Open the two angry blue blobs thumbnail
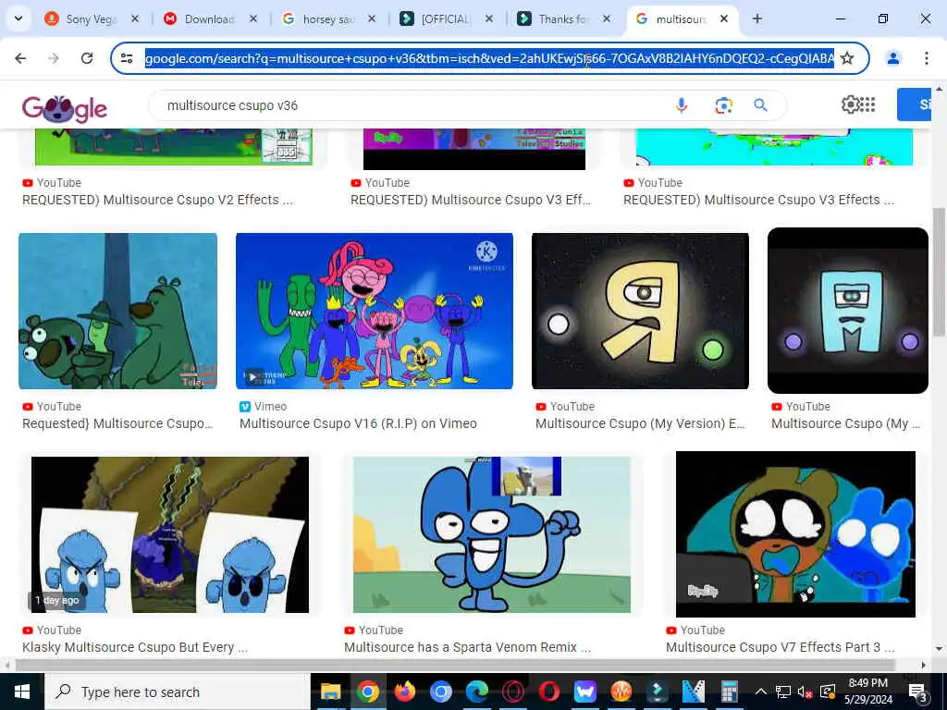 (x=170, y=534)
